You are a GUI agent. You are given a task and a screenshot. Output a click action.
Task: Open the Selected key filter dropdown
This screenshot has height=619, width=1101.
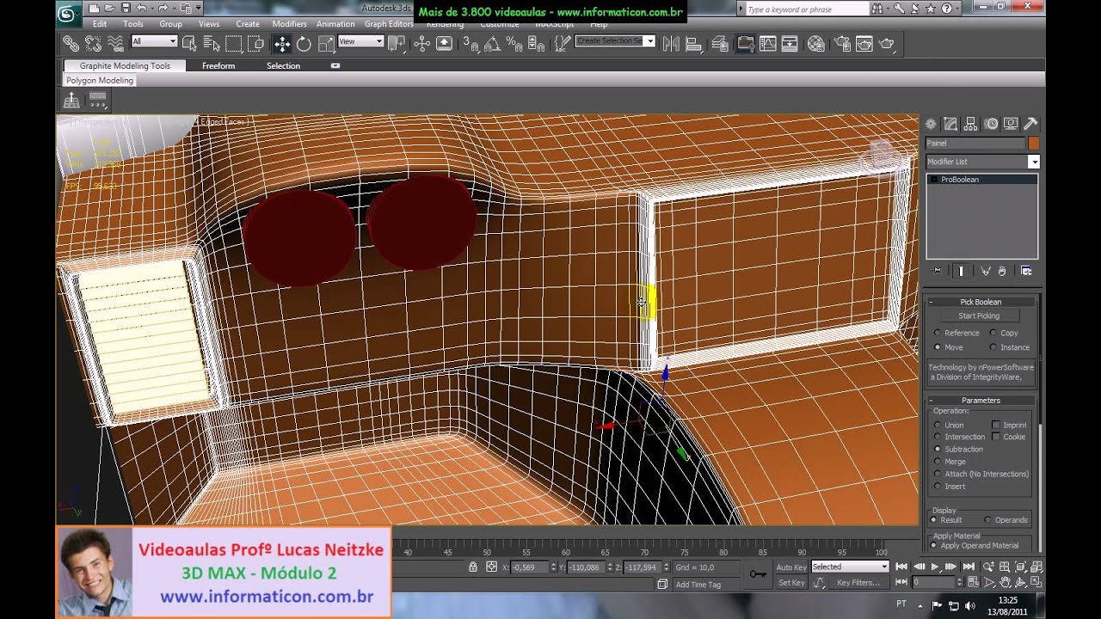(849, 567)
